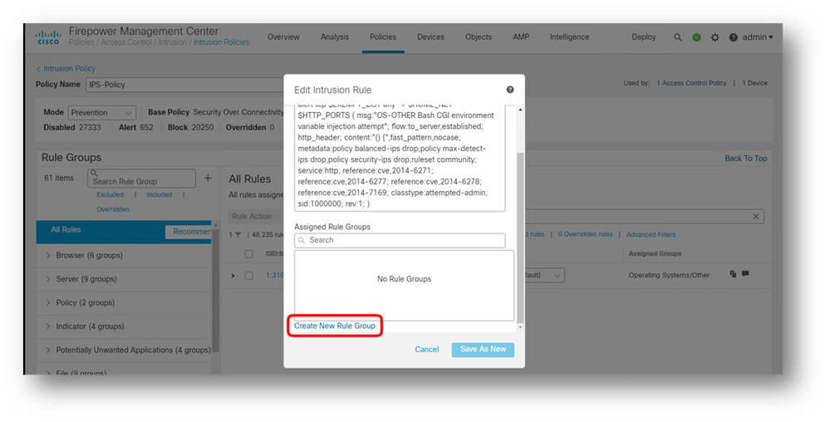The height and width of the screenshot is (422, 830).
Task: Open Intrusion Policies breadcrumb link
Action: pos(221,42)
